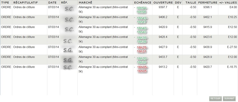Click the S.C. reference in the 9397.7 row
Viewport: 238px width, 102px height.
(x=69, y=9)
